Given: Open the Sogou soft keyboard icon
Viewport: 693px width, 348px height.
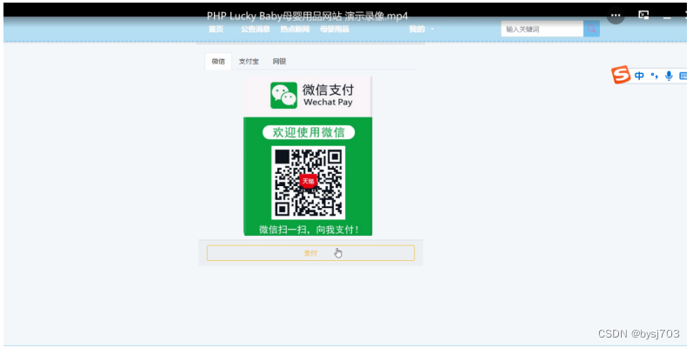Looking at the screenshot, I should point(683,76).
